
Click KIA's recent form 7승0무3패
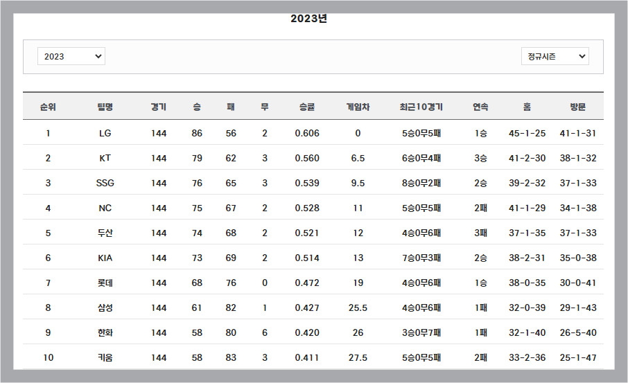421,258
